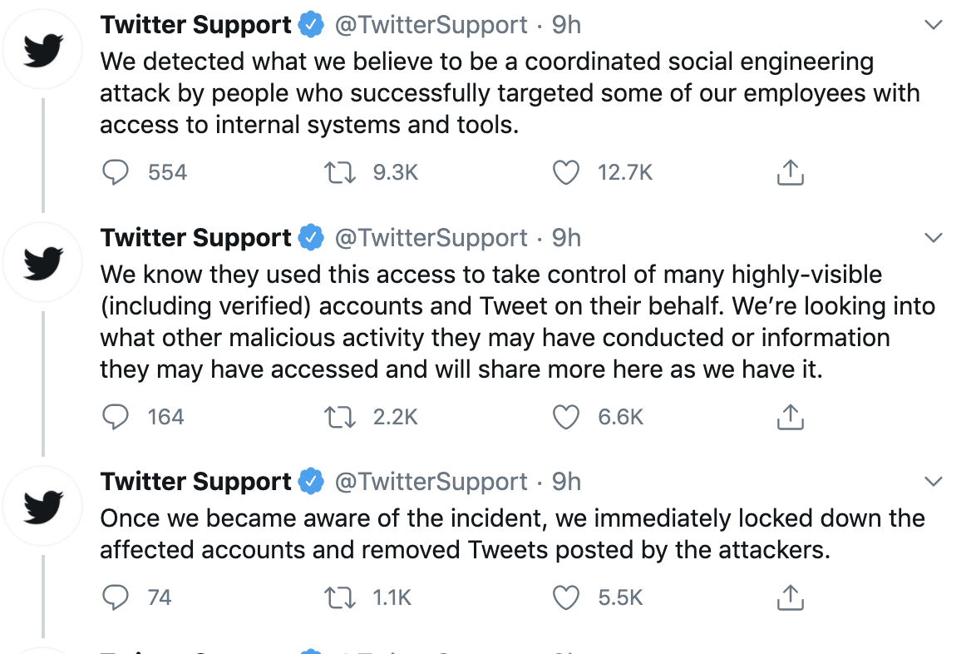Screen dimensions: 971x654
Task: Retweet the tweet with 9.3K retweets
Action: click(340, 172)
